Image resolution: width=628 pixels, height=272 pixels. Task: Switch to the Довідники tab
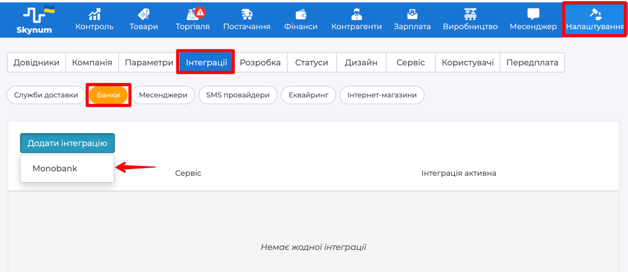point(36,63)
